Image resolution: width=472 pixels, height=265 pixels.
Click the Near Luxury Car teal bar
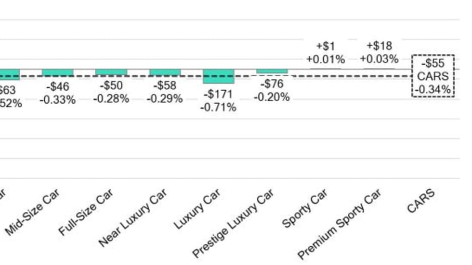point(165,72)
